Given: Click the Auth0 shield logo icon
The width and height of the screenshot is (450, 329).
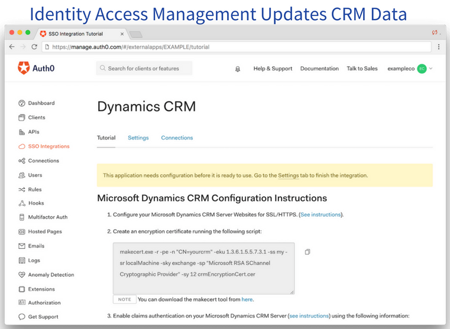Looking at the screenshot, I should pos(24,68).
